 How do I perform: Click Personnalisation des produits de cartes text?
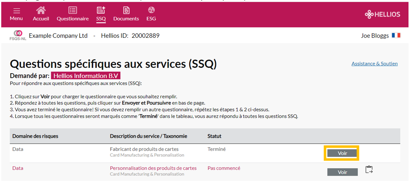point(153,168)
